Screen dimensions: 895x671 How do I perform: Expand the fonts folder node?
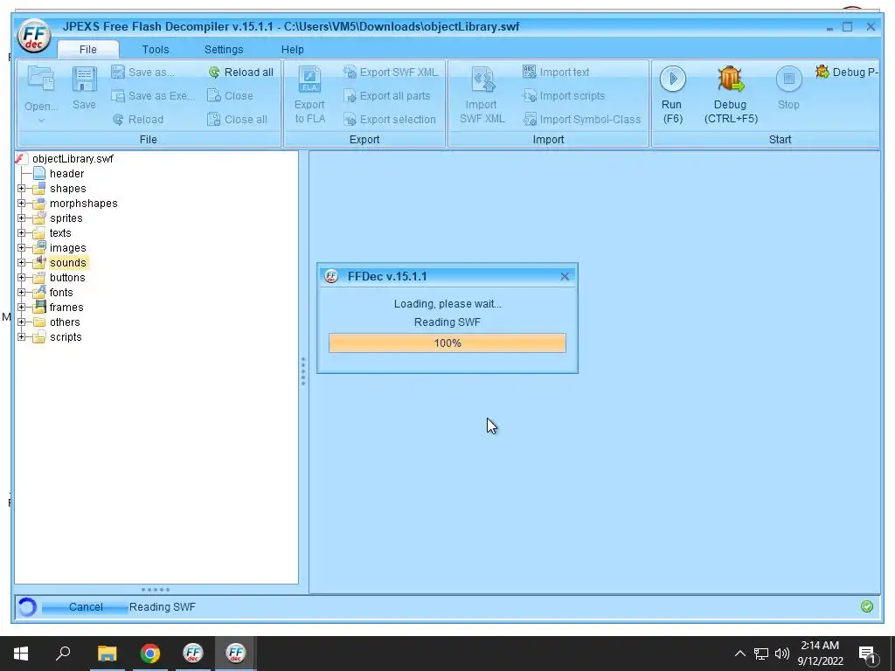(x=21, y=292)
